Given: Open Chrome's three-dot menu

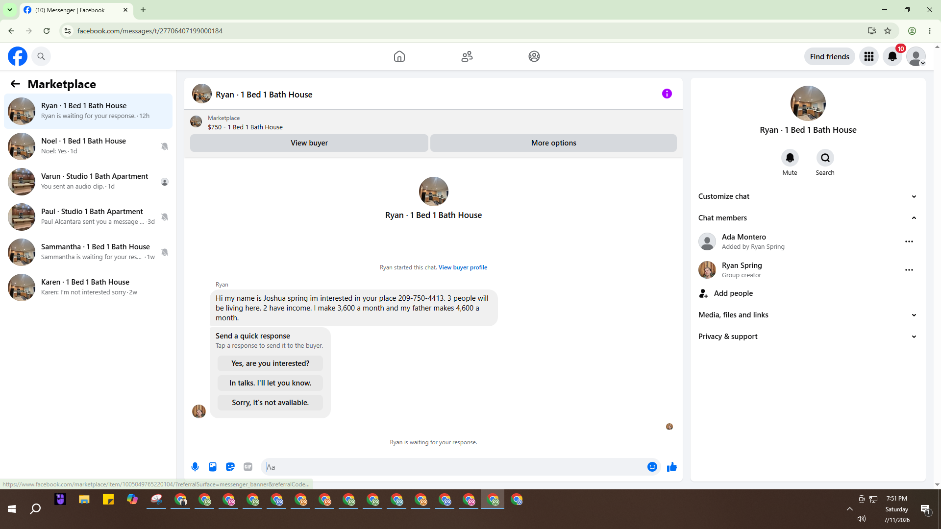Looking at the screenshot, I should click(930, 31).
